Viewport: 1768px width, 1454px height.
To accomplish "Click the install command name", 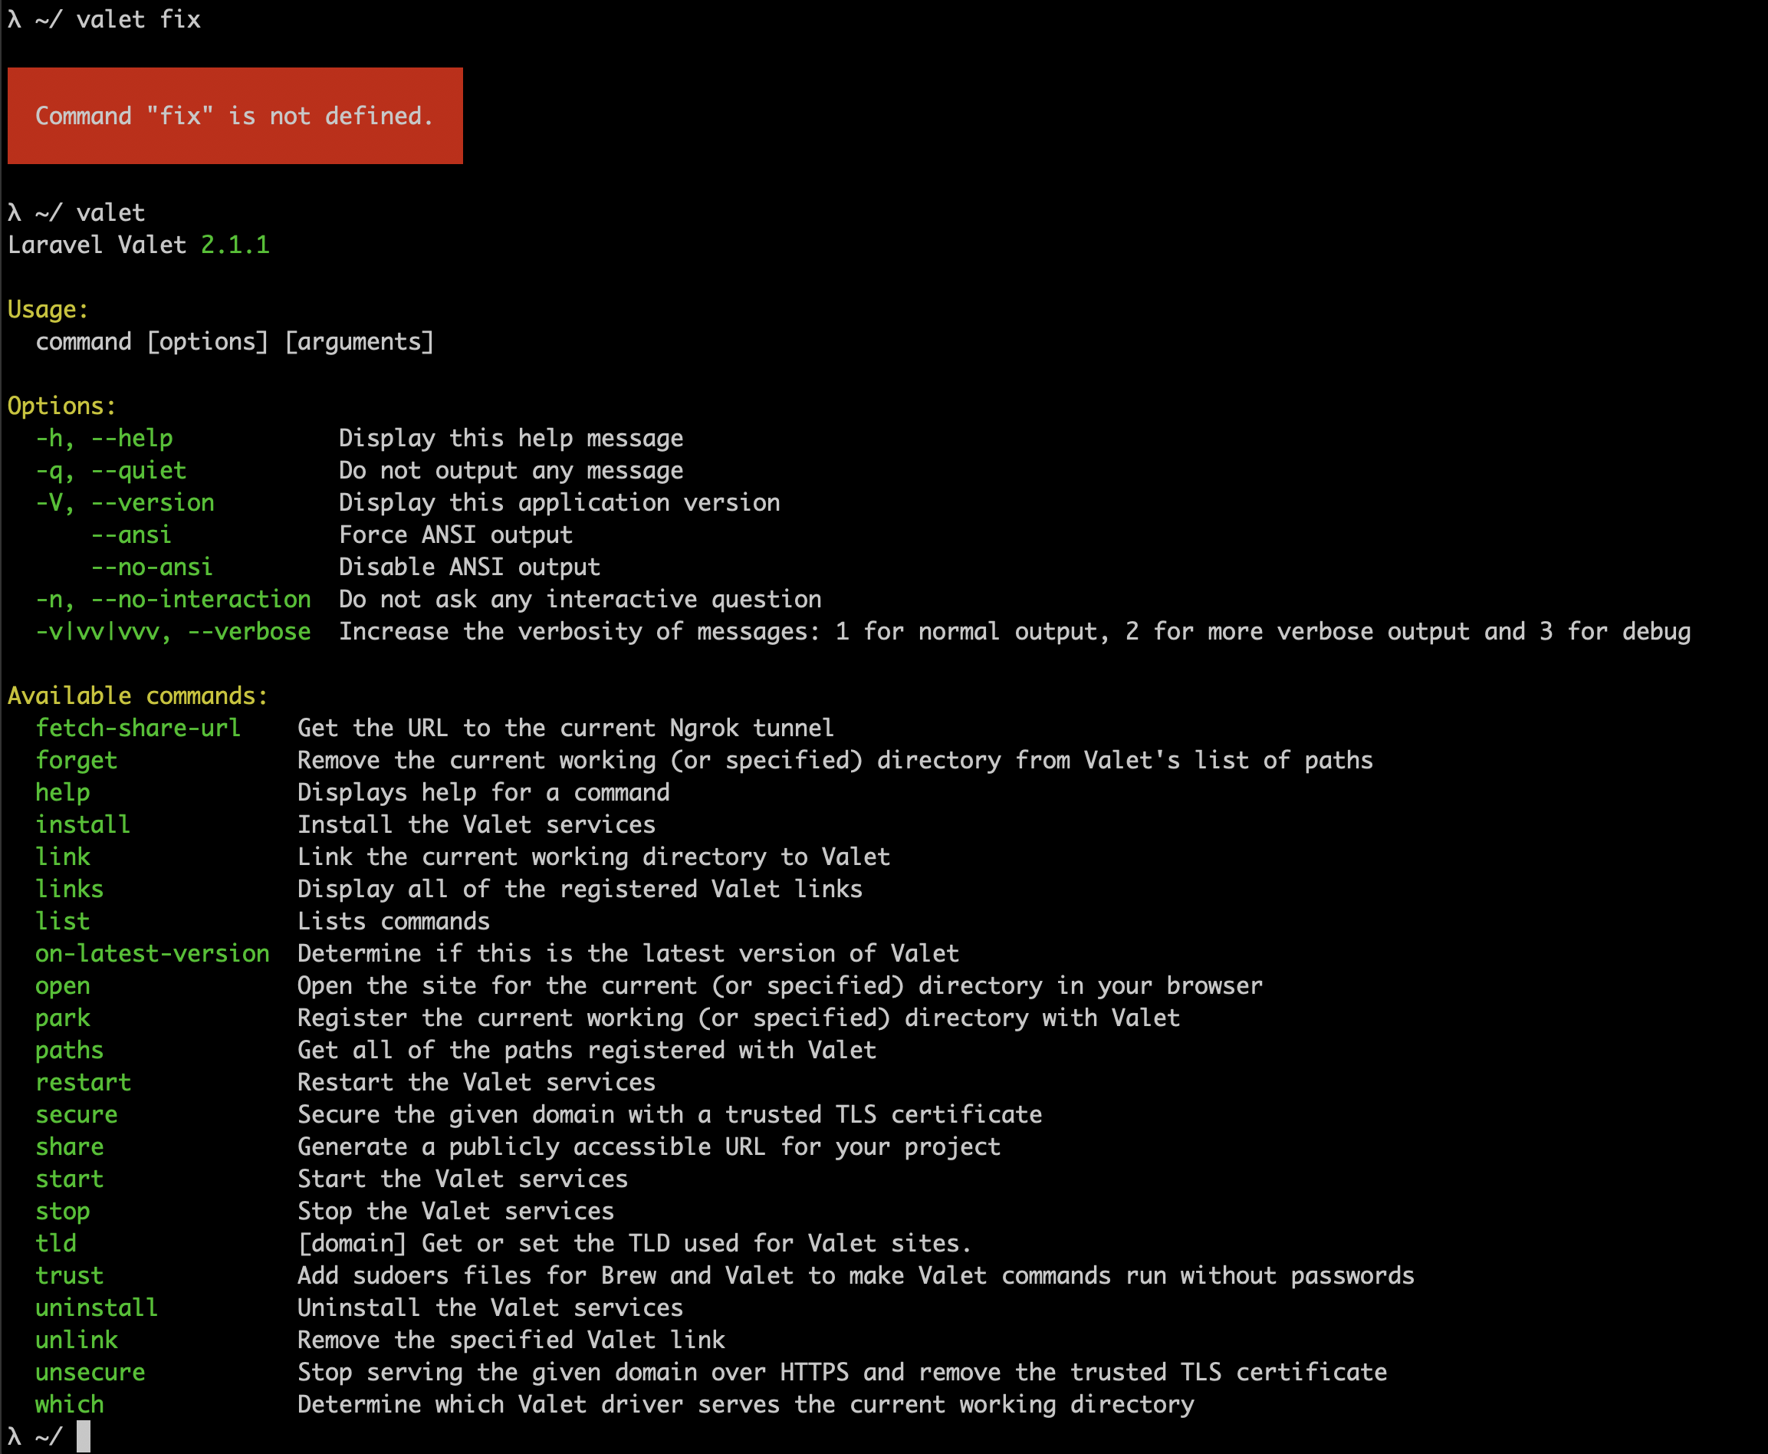I will 83,825.
